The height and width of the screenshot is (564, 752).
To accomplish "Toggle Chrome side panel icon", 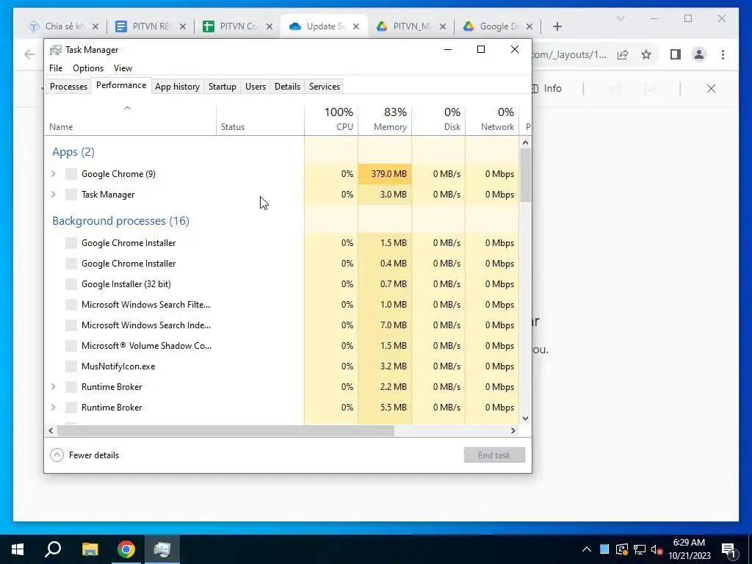I will coord(676,54).
